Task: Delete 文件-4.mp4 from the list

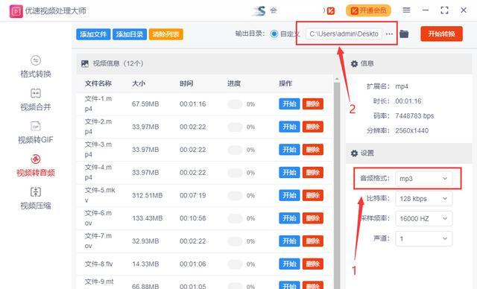Action: click(313, 173)
